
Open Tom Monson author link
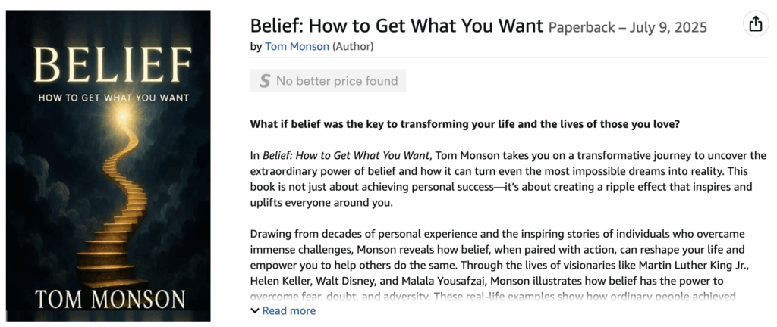click(x=297, y=47)
